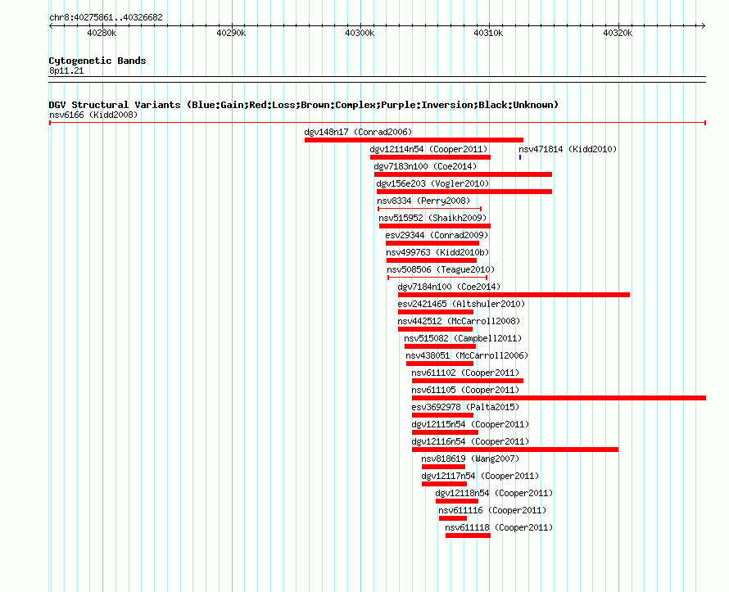
Task: Click the ruler's right arrow end
Action: pyautogui.click(x=704, y=26)
